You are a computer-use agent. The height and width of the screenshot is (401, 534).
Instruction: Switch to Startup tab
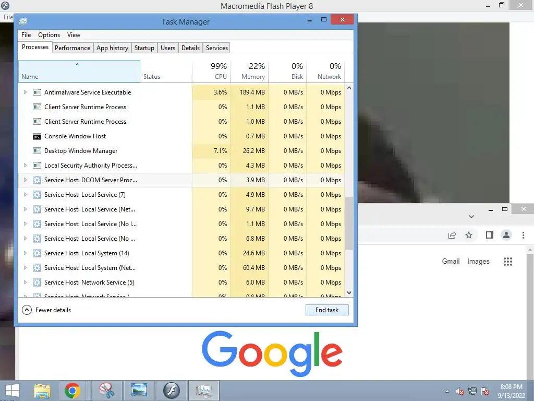click(x=144, y=48)
